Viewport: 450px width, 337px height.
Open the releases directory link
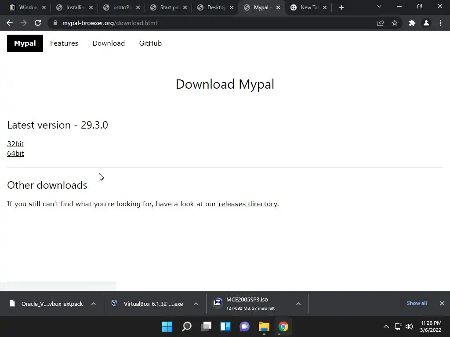[249, 204]
